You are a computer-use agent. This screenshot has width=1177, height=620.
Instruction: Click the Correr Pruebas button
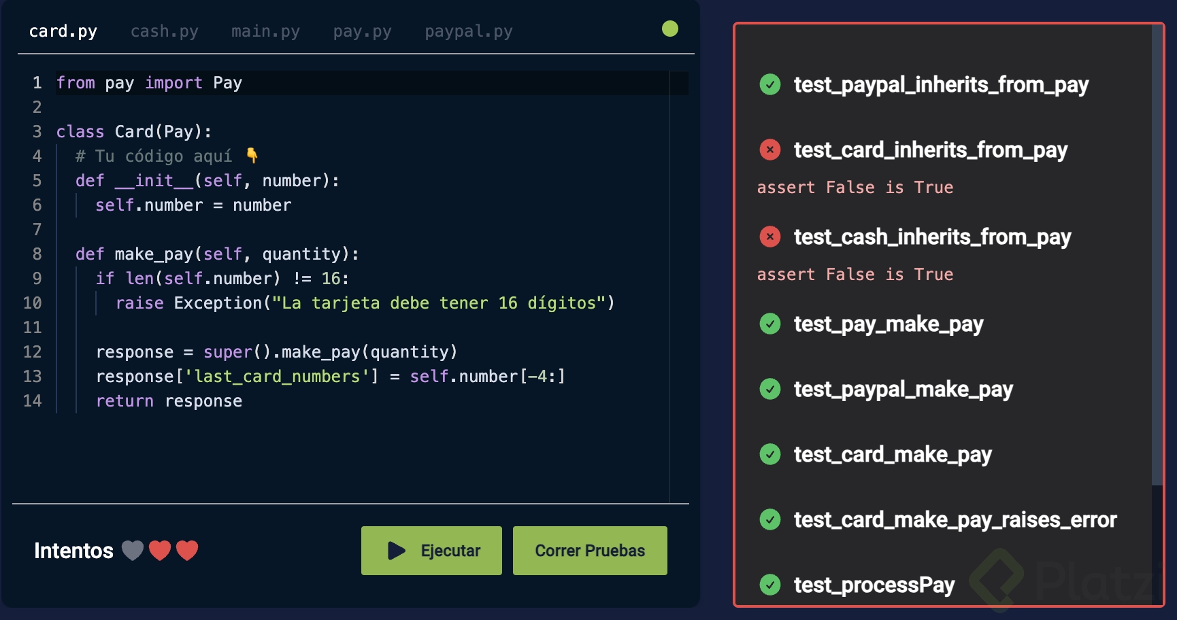[x=590, y=551]
